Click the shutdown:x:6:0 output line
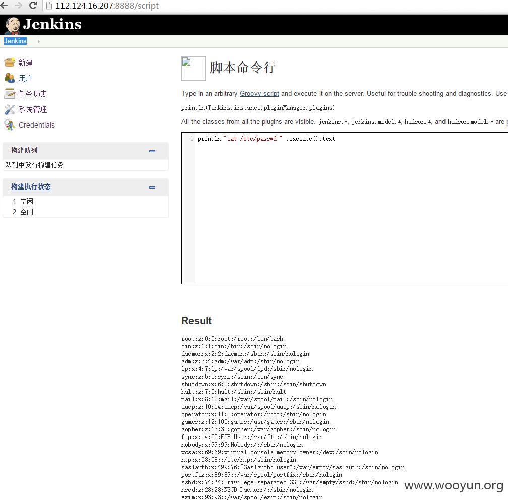 (x=253, y=384)
